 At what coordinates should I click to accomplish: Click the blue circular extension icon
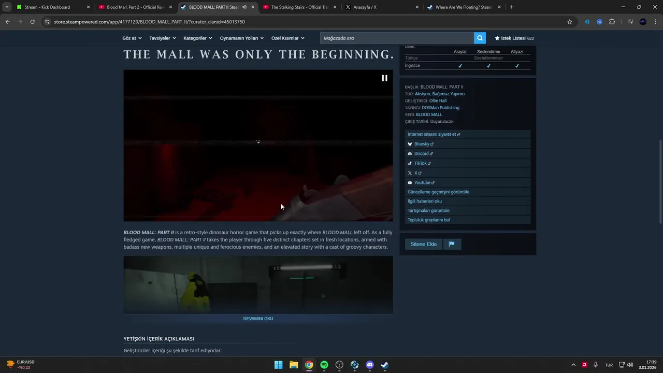pos(599,22)
